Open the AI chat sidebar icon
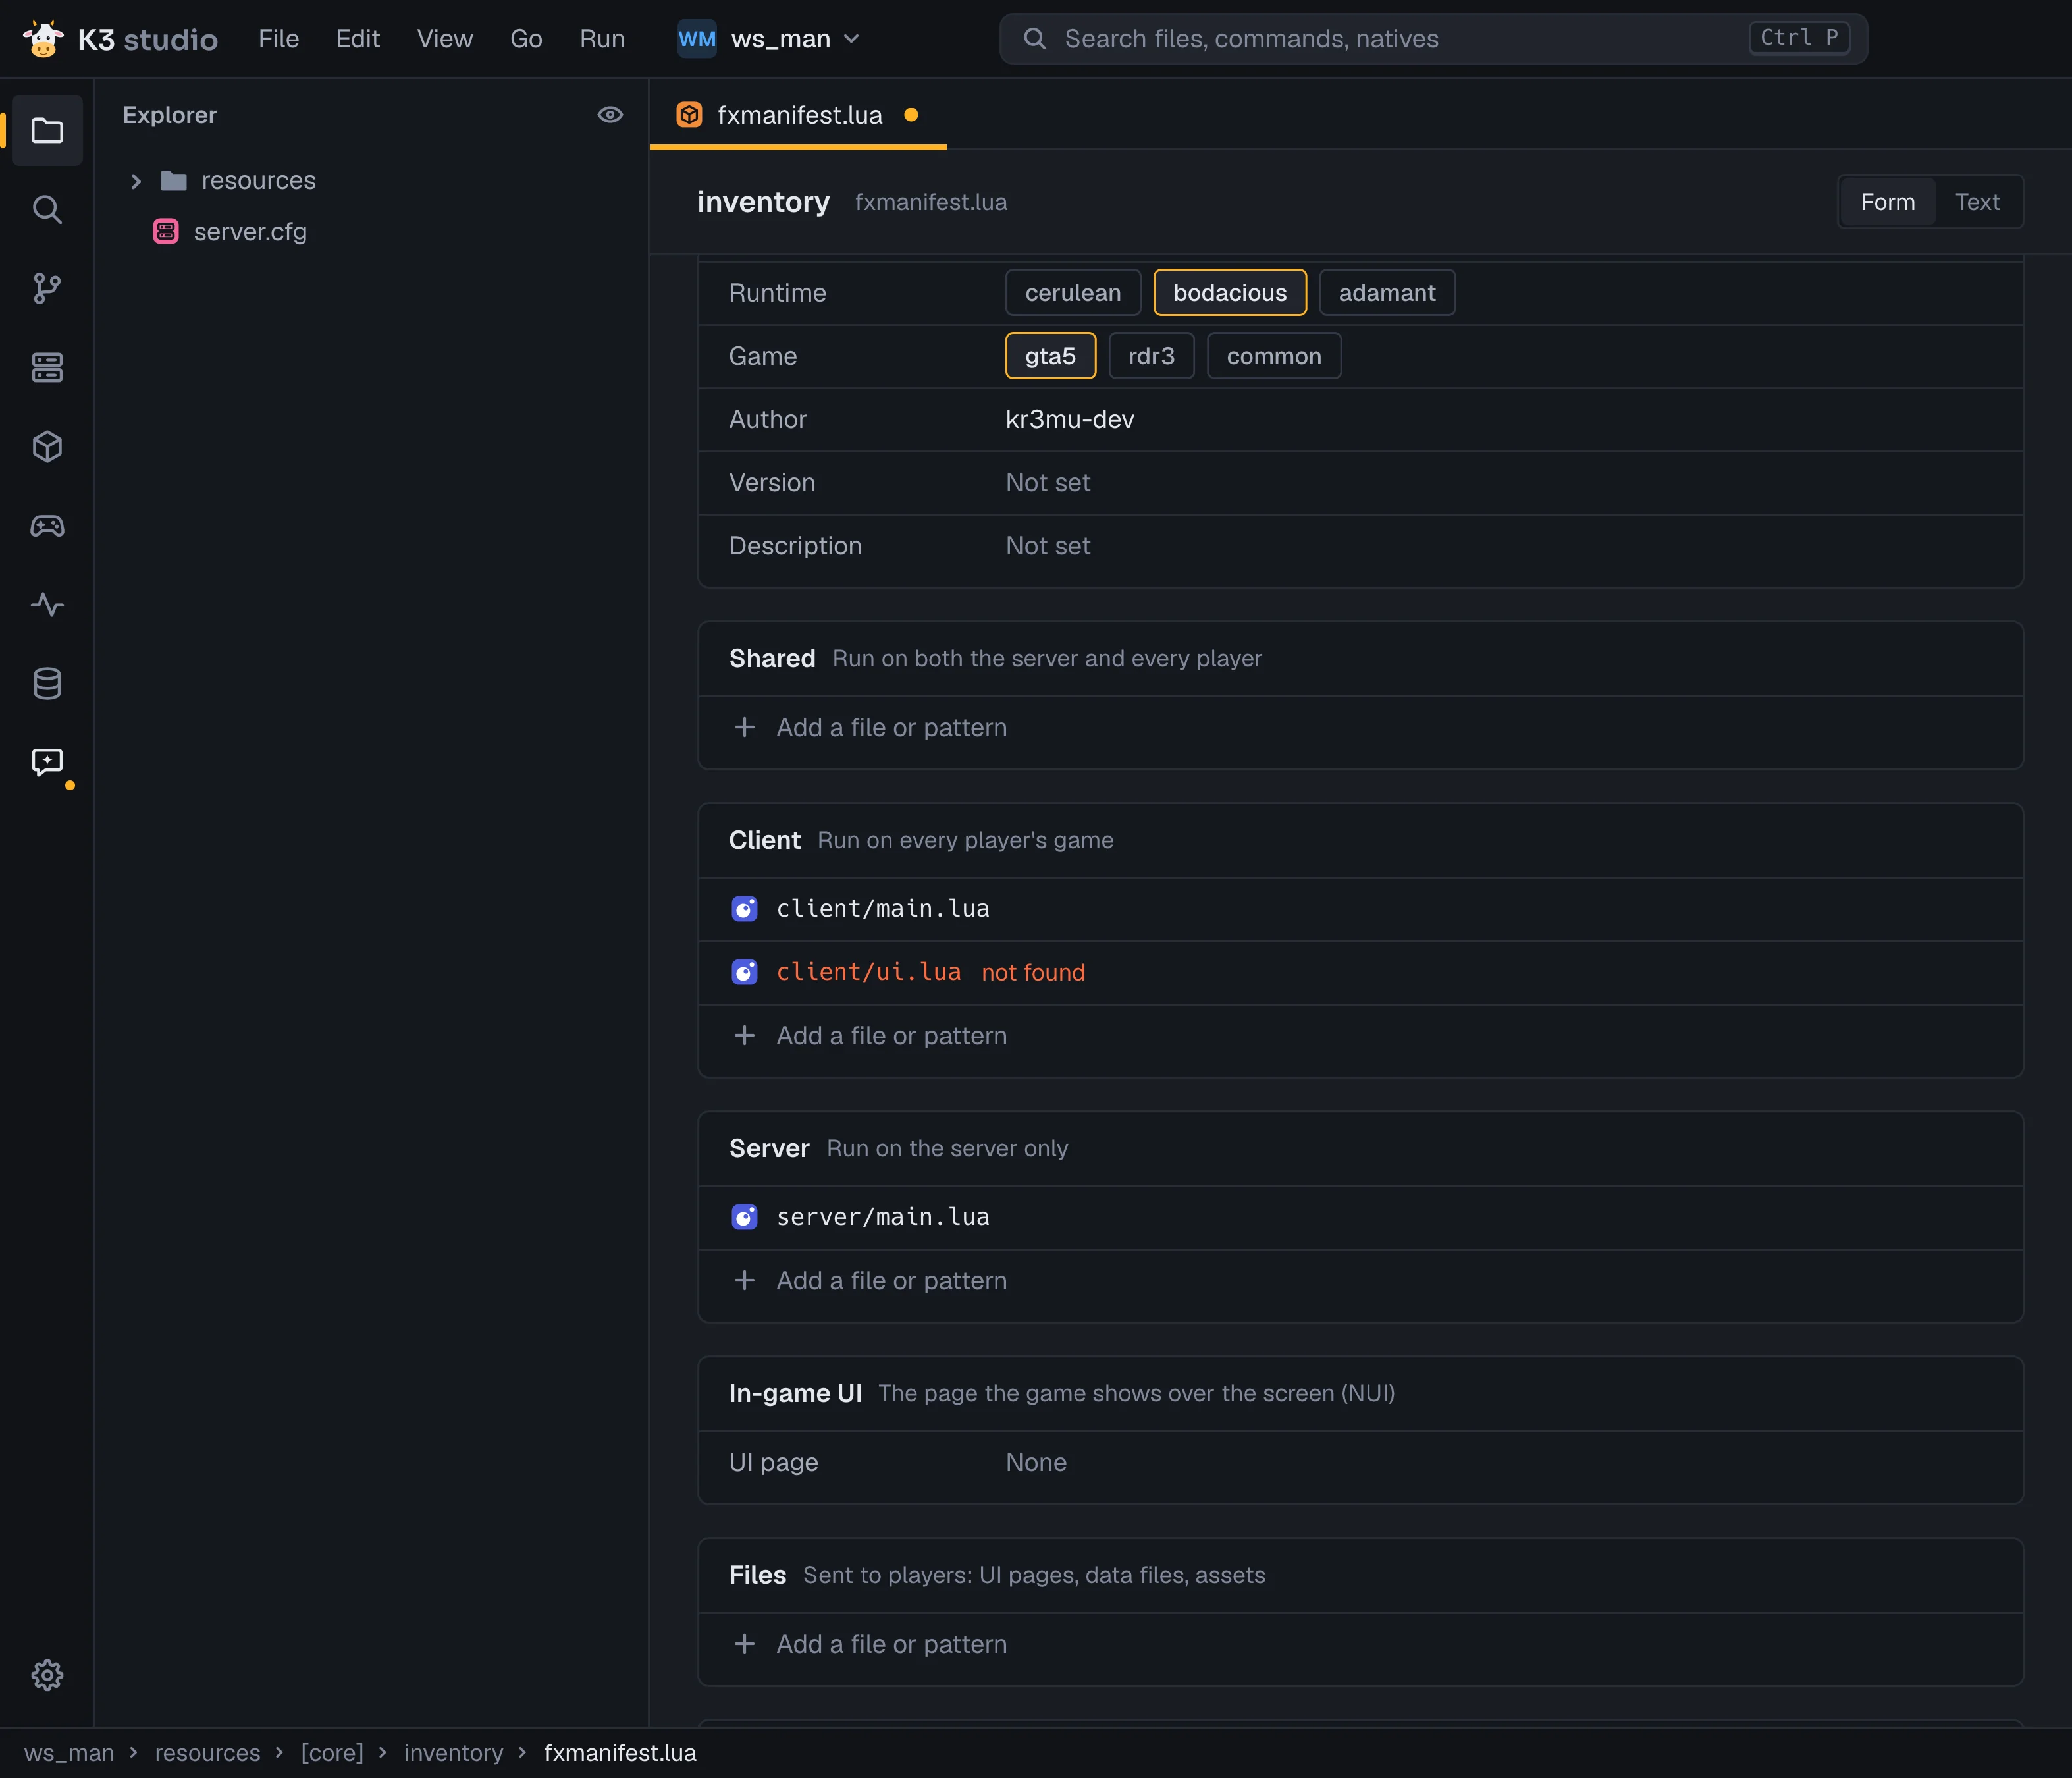The width and height of the screenshot is (2072, 1778). tap(47, 762)
